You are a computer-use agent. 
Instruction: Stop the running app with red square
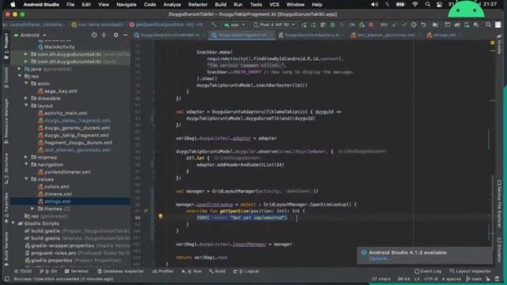coord(371,25)
